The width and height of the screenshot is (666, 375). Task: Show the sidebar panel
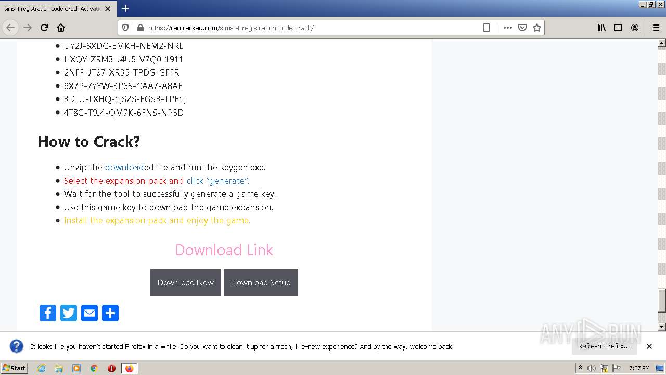tap(618, 28)
